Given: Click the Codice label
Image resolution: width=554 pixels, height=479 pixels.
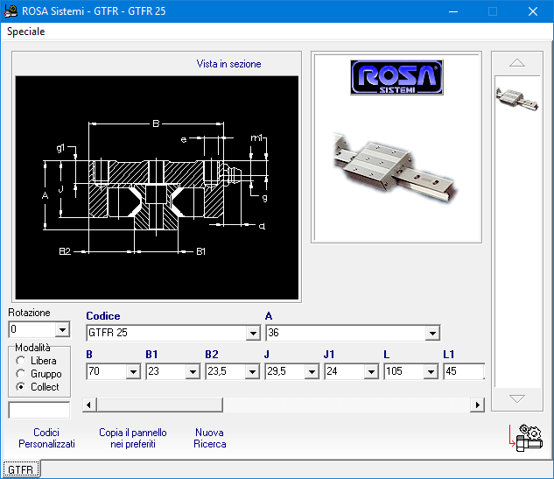Looking at the screenshot, I should click(x=103, y=316).
